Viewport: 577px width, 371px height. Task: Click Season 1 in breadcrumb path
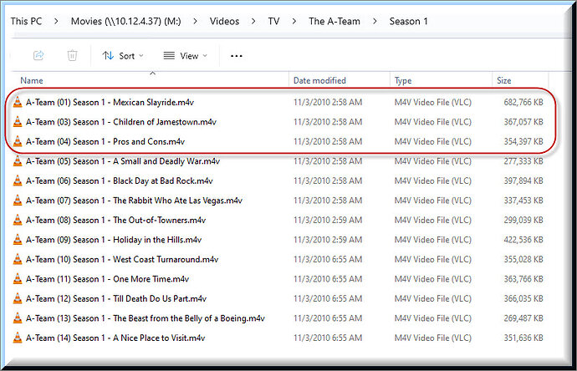(408, 22)
